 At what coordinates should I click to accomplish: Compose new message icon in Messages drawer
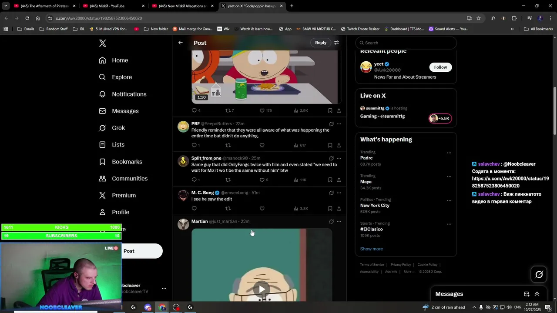(527, 294)
